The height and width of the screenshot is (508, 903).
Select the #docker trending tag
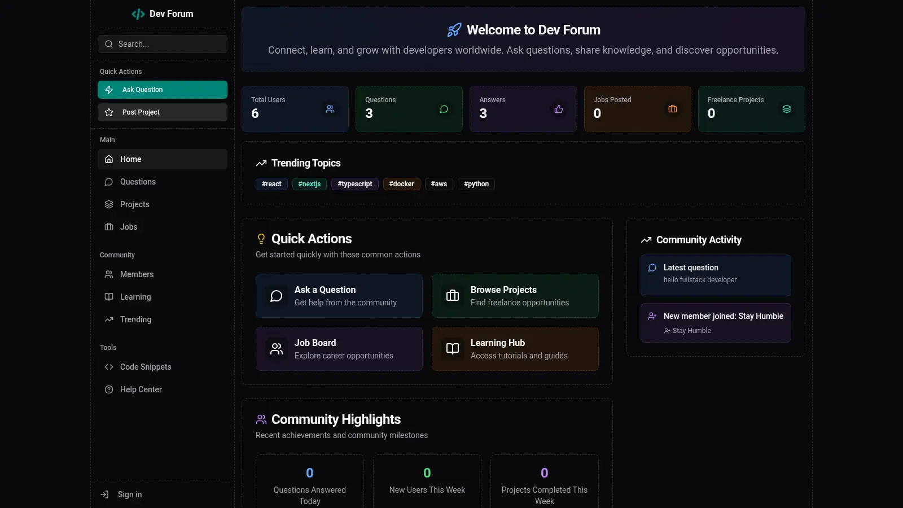[x=401, y=184]
